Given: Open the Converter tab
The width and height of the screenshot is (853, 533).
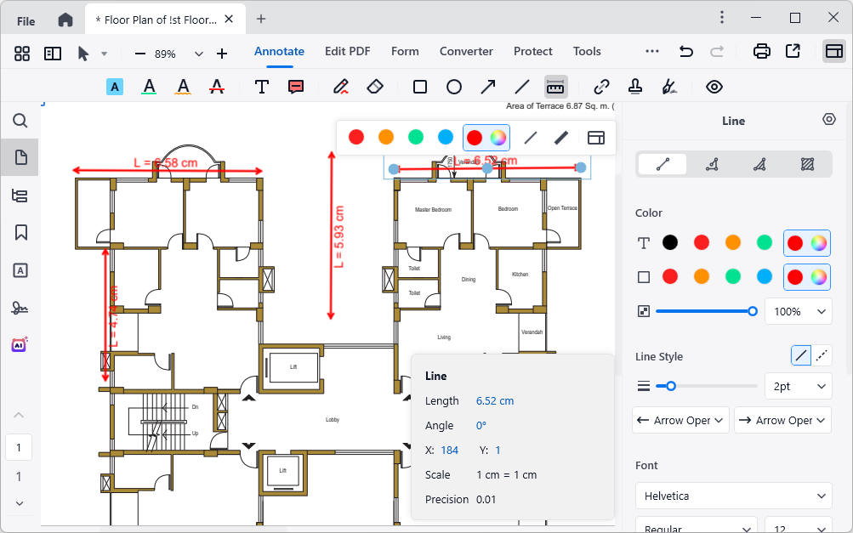Looking at the screenshot, I should tap(465, 51).
